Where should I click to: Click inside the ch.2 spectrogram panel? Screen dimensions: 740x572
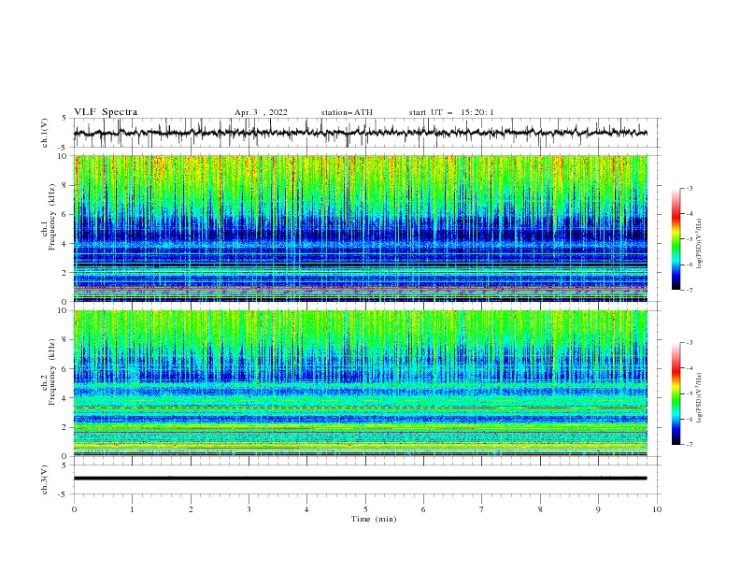click(361, 383)
